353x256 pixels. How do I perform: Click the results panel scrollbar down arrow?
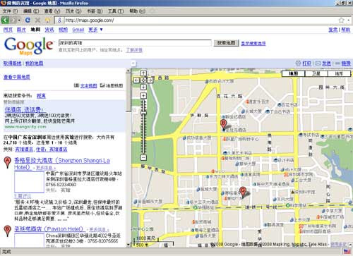pos(128,245)
